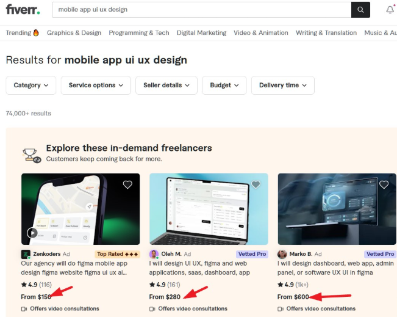Screen dimensions: 397x317
Task: Open the Oleh M. UI UX figma gig title
Action: pyautogui.click(x=199, y=268)
